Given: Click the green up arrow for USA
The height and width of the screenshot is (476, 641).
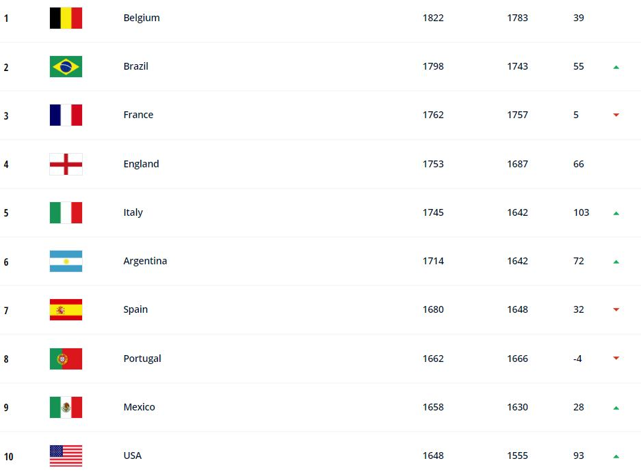Looking at the screenshot, I should tap(616, 456).
